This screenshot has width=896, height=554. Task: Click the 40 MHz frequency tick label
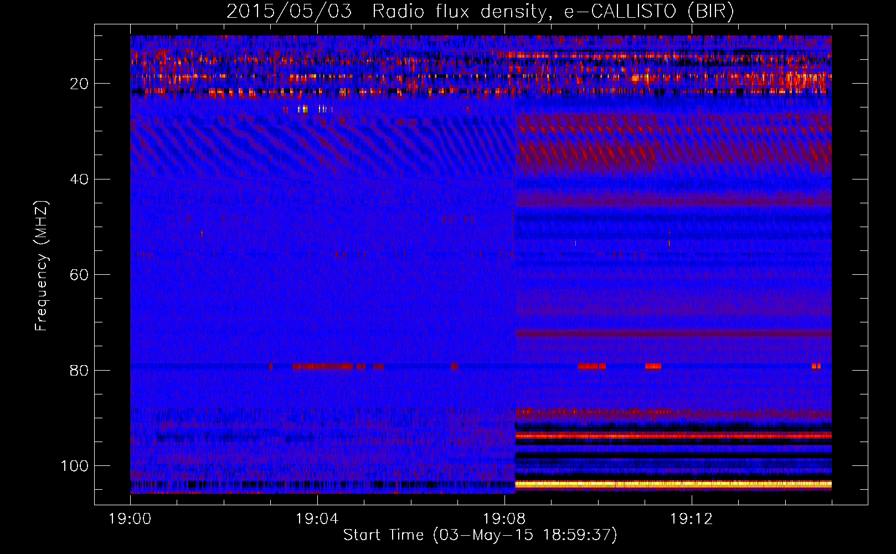79,179
